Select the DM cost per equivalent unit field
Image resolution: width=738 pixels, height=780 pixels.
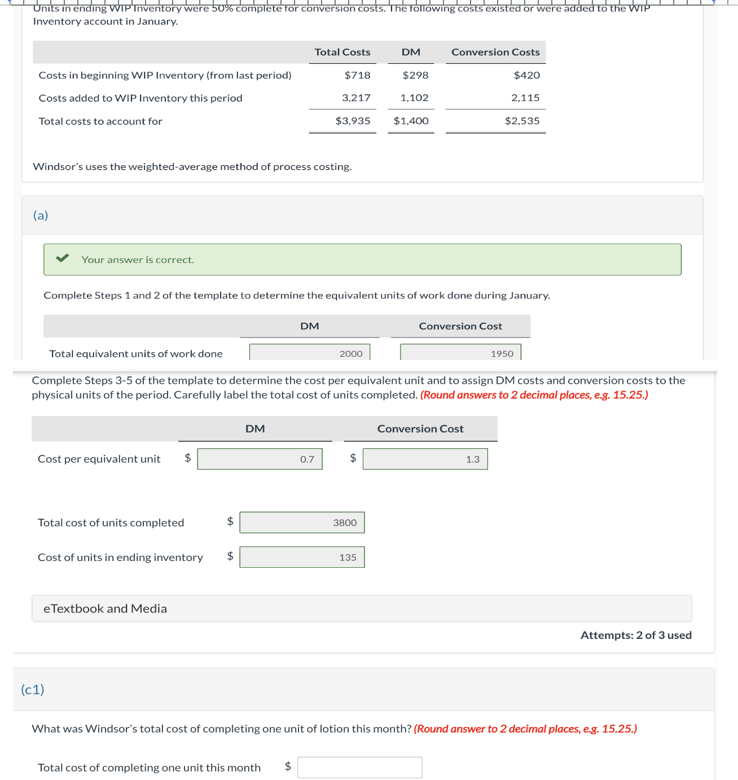pyautogui.click(x=259, y=459)
